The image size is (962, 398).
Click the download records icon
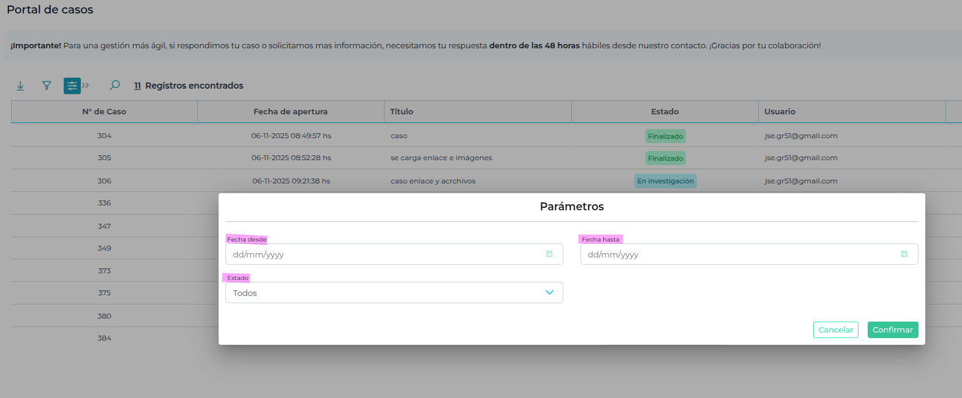[x=20, y=86]
